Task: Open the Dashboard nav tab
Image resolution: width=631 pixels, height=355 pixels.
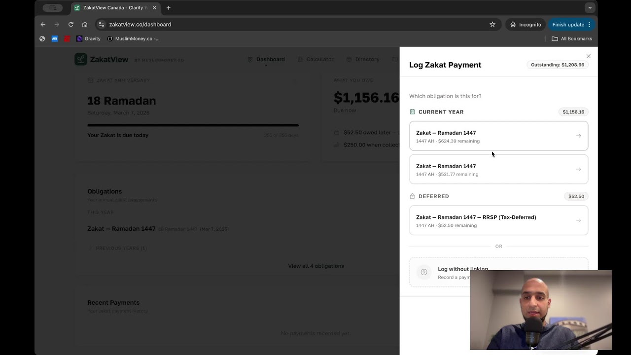Action: coord(266,59)
